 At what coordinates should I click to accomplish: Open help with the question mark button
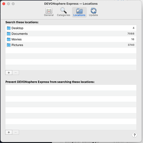(x=134, y=135)
